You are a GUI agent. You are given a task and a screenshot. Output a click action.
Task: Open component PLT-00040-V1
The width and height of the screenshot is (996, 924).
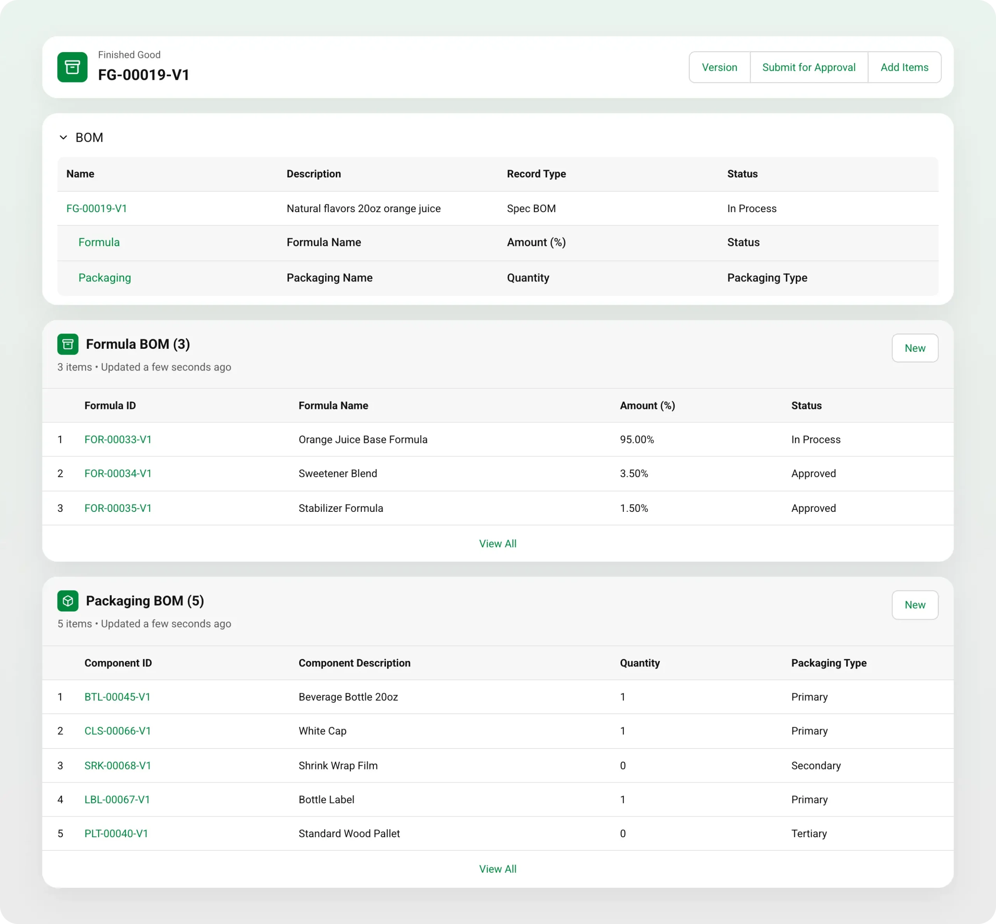[116, 833]
